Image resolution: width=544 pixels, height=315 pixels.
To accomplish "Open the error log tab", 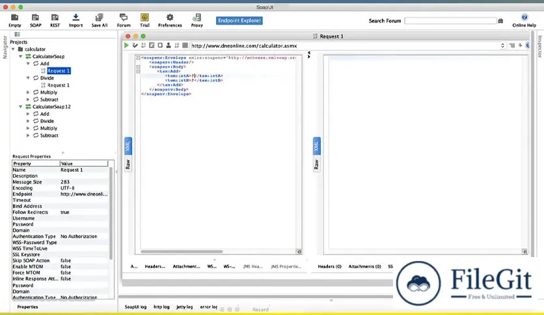I will point(208,307).
